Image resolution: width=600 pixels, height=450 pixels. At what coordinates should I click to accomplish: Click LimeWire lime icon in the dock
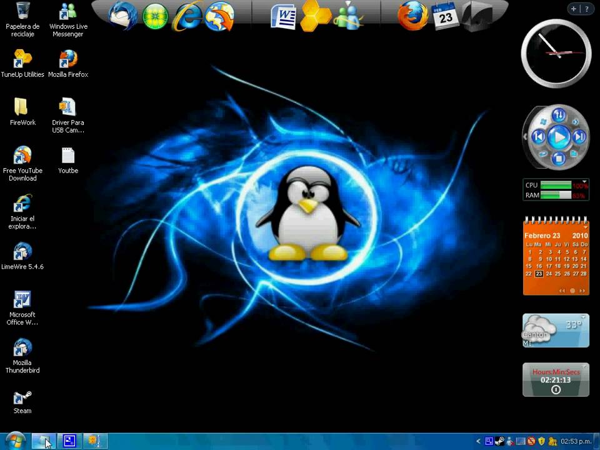[155, 17]
